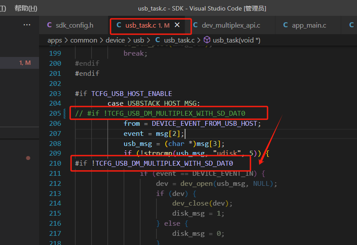This screenshot has width=357, height=245.
Task: Click the modified-change marker beside line 205
Action: 64,114
